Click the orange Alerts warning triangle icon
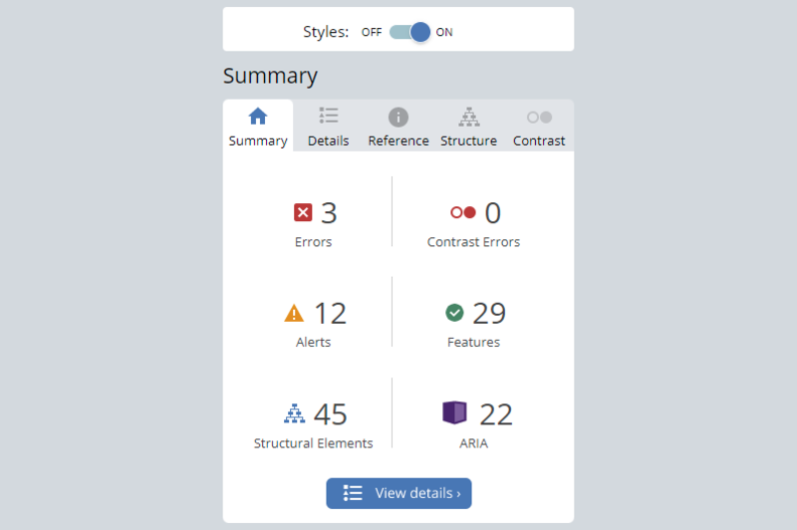797x530 pixels. tap(294, 313)
